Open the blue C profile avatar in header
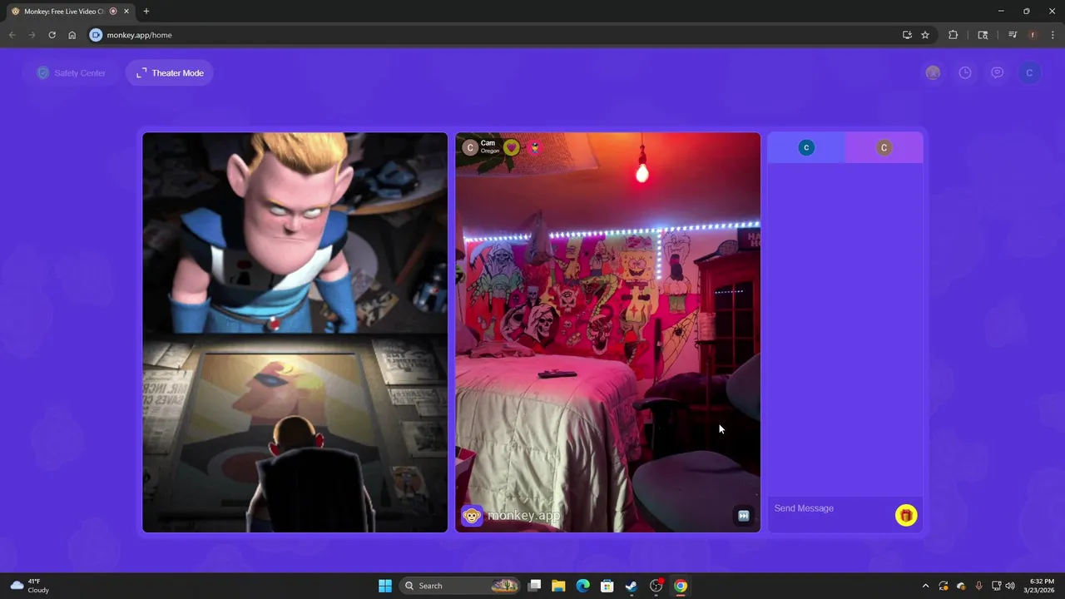 (1029, 73)
